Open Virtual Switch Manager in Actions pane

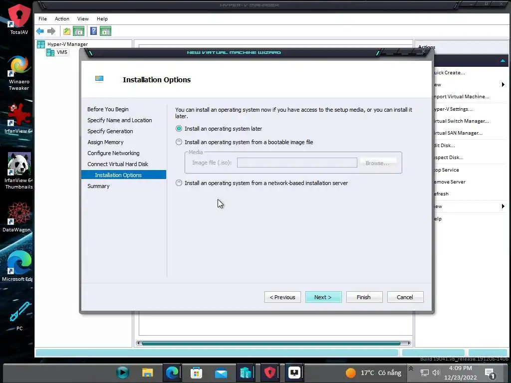(461, 121)
